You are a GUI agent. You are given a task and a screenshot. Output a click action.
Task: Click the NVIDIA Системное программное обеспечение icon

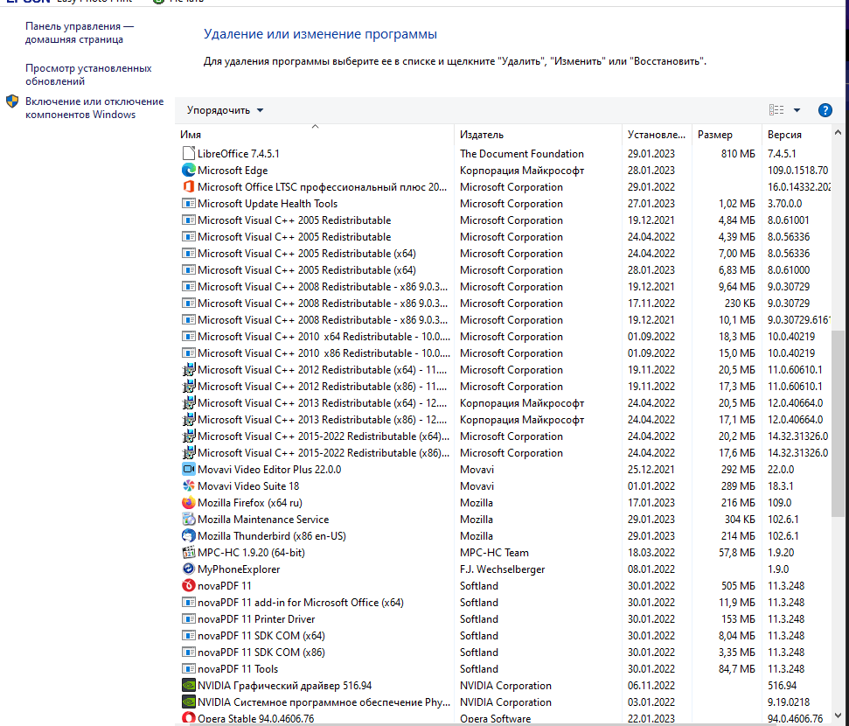(189, 702)
